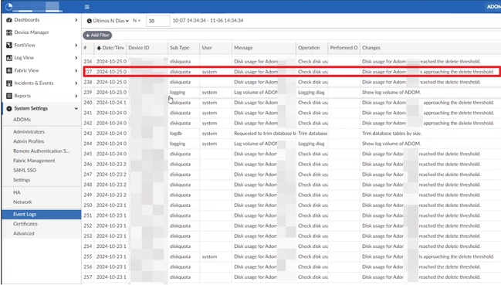Click the Log View icon
Screen dimensions: 501x285
click(x=9, y=58)
